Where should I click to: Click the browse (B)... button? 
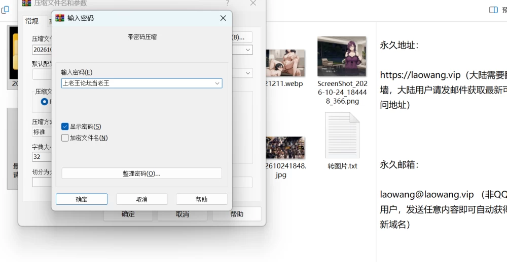242,37
